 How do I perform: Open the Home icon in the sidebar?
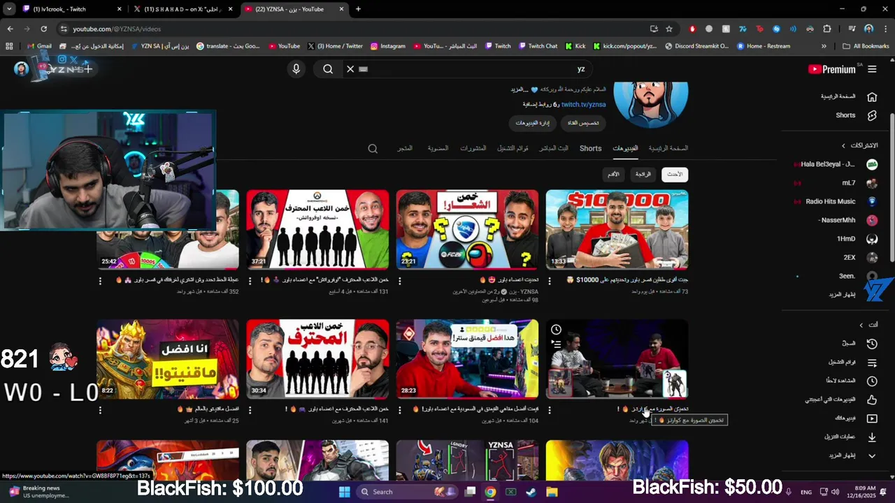click(872, 96)
